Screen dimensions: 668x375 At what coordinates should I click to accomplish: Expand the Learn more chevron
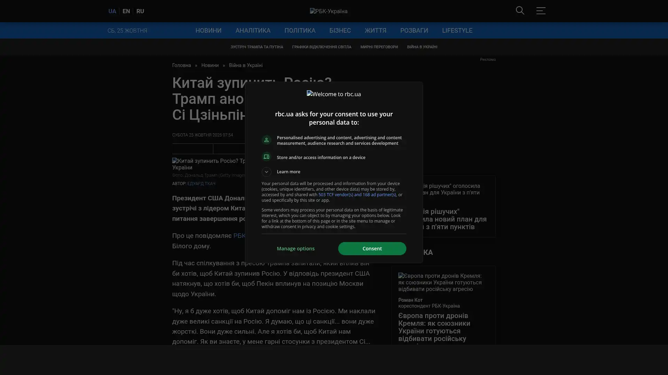coord(266,172)
